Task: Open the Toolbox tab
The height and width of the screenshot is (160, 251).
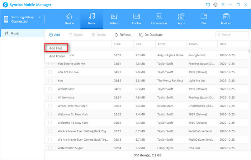Action: (x=226, y=19)
